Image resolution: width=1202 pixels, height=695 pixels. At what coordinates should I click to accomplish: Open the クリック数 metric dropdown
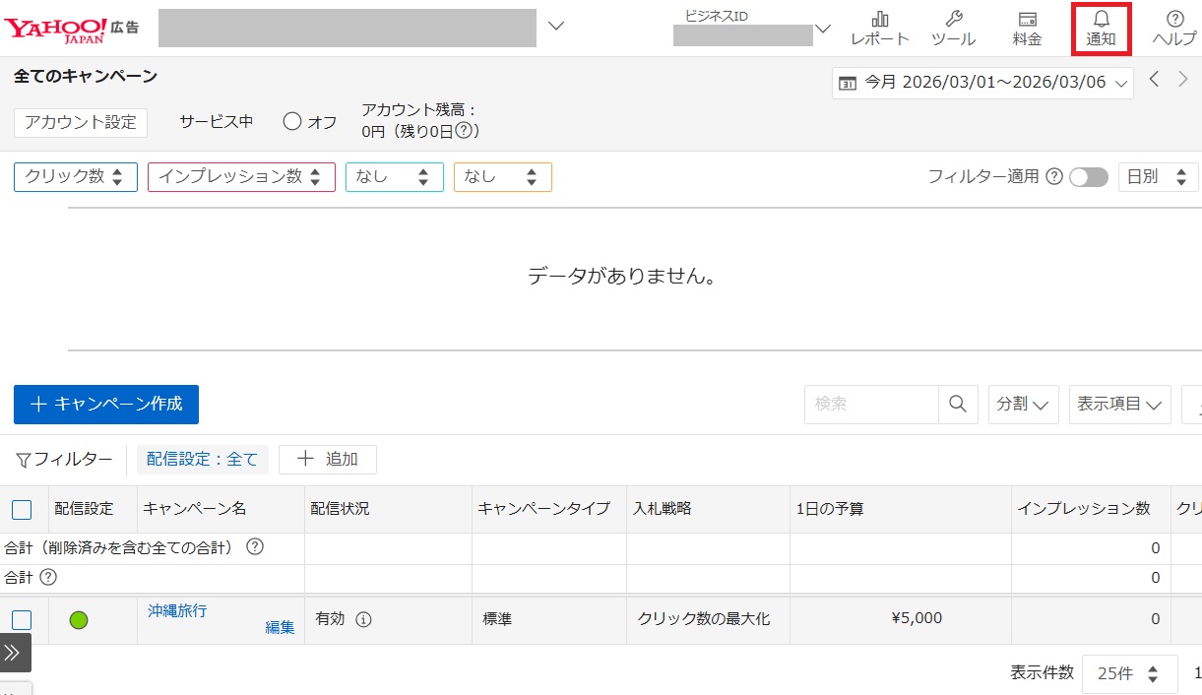click(75, 177)
